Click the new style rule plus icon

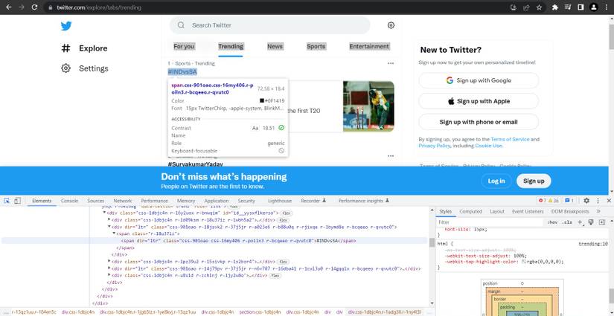click(580, 222)
